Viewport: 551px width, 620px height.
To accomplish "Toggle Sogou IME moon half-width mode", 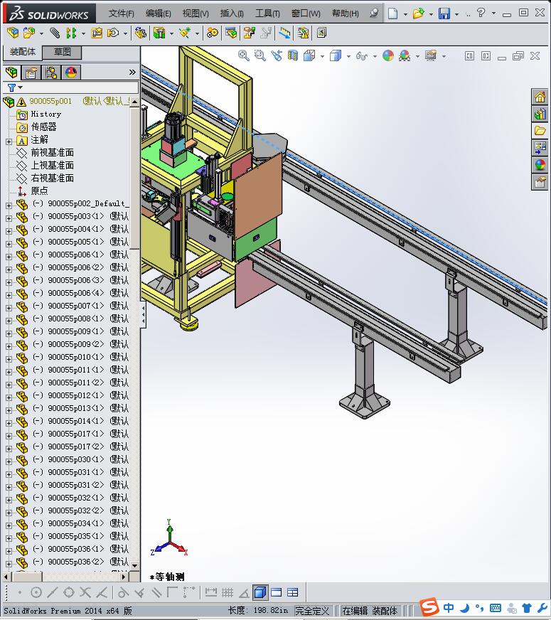I will (x=465, y=608).
